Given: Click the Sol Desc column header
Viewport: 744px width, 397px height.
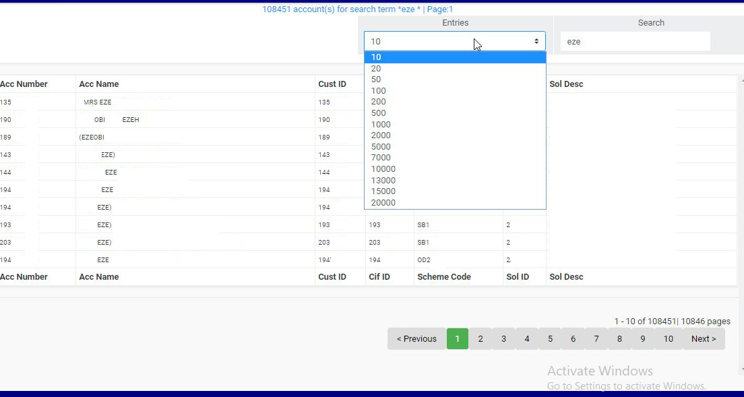Looking at the screenshot, I should click(566, 84).
